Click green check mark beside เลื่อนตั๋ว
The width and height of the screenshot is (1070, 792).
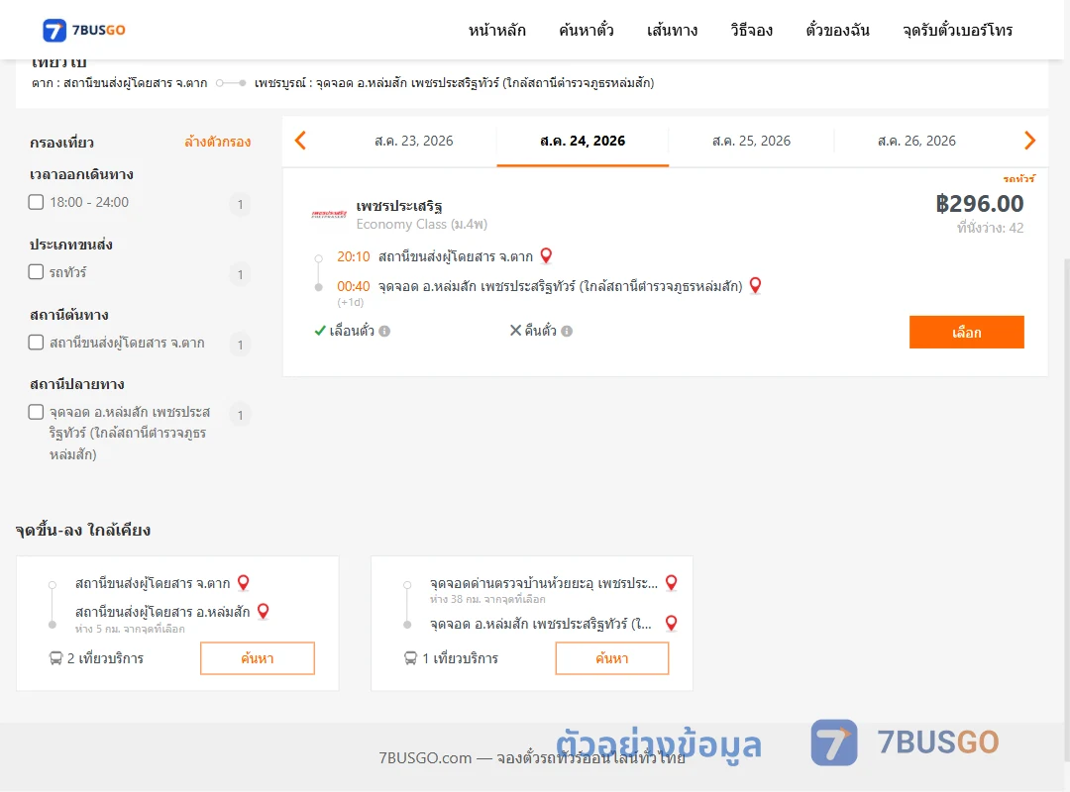tap(319, 331)
